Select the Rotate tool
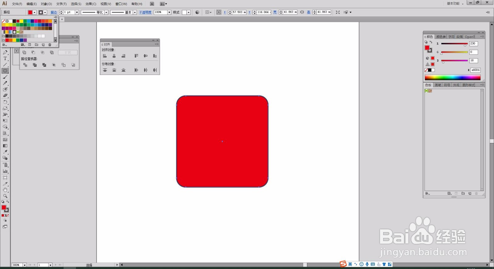The height and width of the screenshot is (269, 494). (x=5, y=102)
